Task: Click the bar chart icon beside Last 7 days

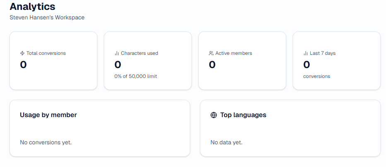Action: coord(306,53)
